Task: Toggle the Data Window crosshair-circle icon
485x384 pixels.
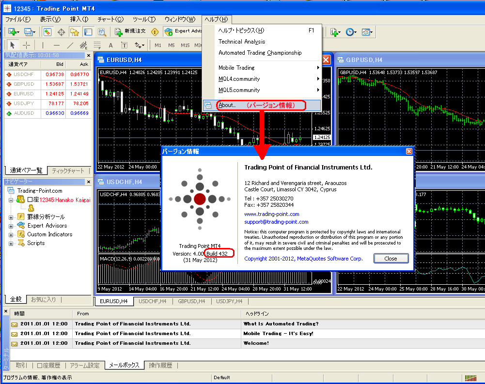Action: pyautogui.click(x=61, y=31)
